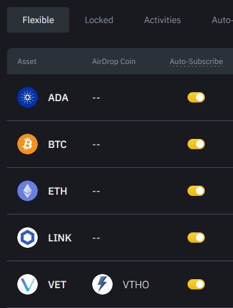Disable Auto-Subscribe for ADA
Screen dimensions: 233x308
click(x=196, y=97)
